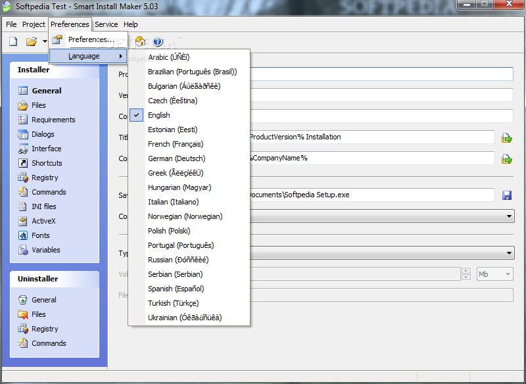Image resolution: width=526 pixels, height=384 pixels.
Task: Click the Dialogs sidebar icon
Action: coord(23,134)
